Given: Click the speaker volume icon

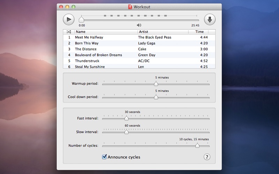Looking at the screenshot, I should [139, 25].
